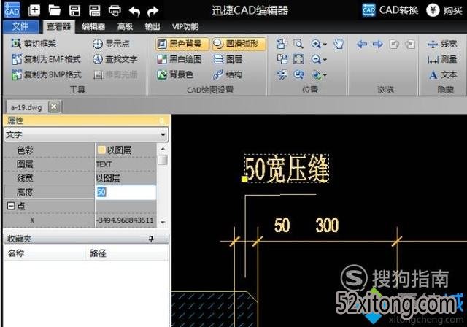
Task: Click the 高度 input field with 50
Action: 126,193
